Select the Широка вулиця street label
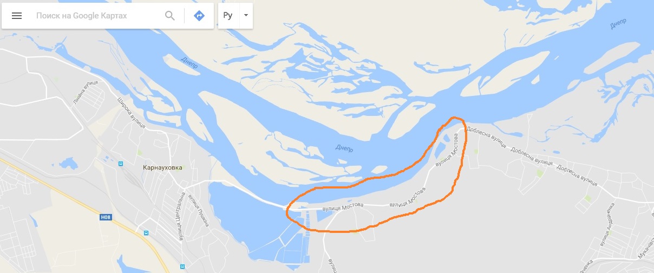 [131, 112]
